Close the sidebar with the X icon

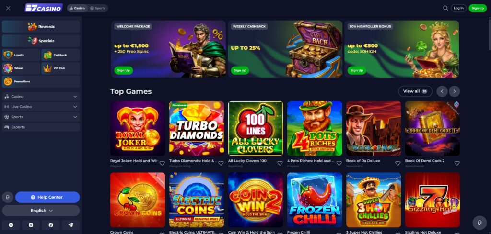tap(8, 8)
